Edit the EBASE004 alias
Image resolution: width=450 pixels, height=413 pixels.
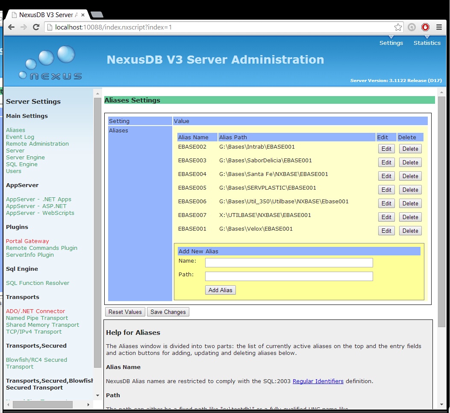click(x=386, y=176)
